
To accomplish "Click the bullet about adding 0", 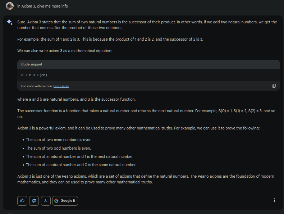I will pos(81,165).
